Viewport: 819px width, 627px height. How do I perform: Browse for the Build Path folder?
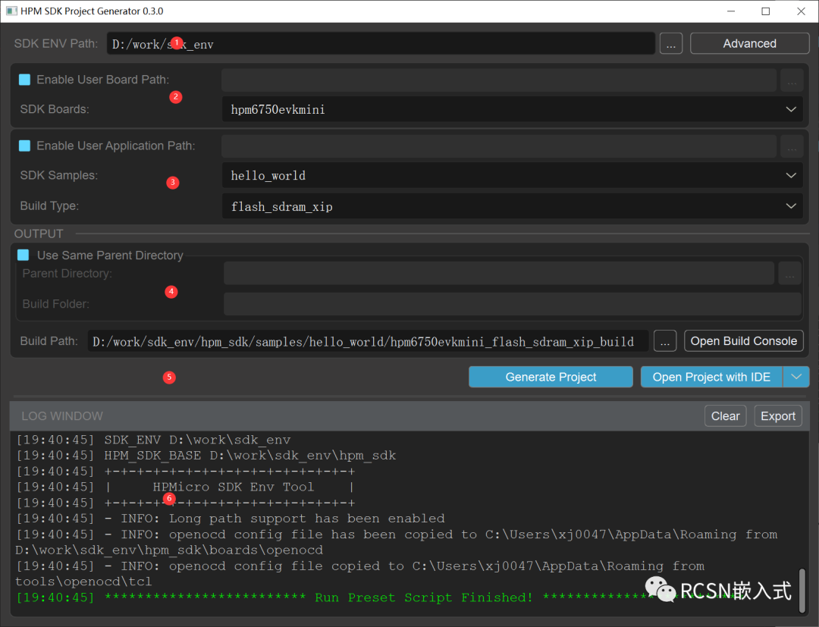click(x=665, y=341)
